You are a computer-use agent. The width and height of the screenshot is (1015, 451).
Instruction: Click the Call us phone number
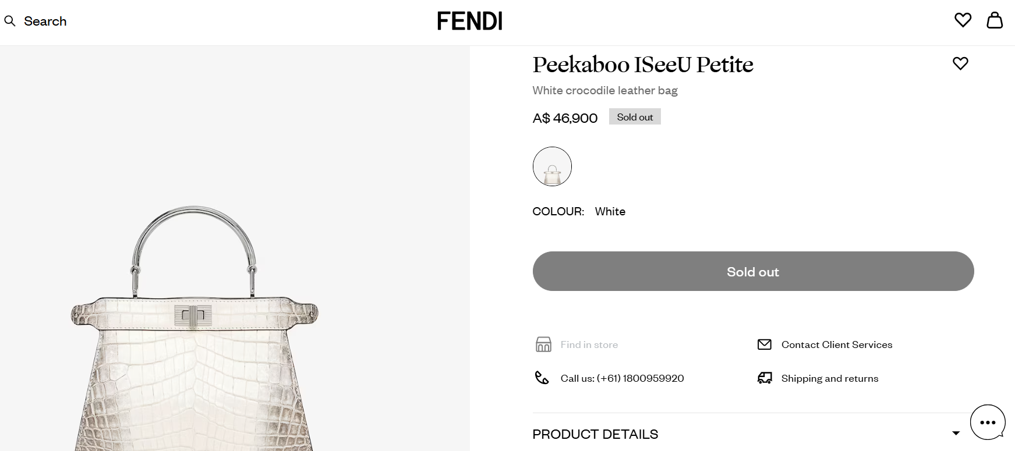coord(622,378)
